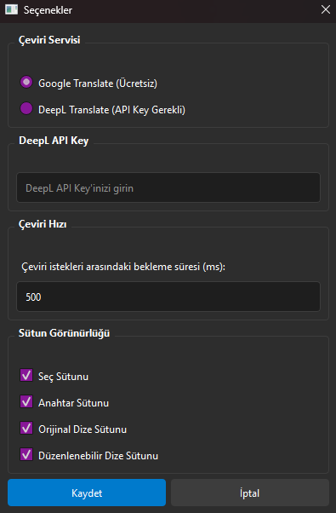Click the 'Anahtar Sütunu' label text
The width and height of the screenshot is (336, 513).
(73, 403)
